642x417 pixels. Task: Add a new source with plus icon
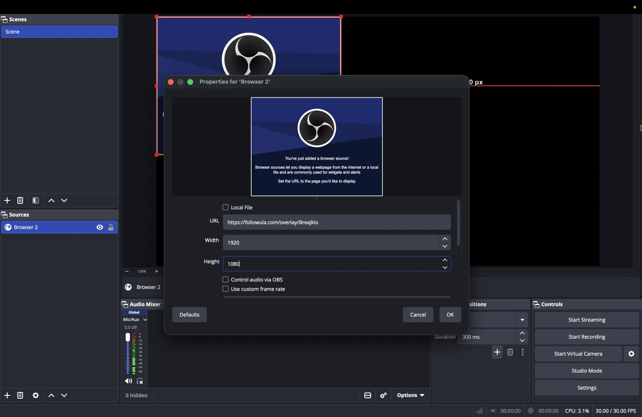point(7,396)
